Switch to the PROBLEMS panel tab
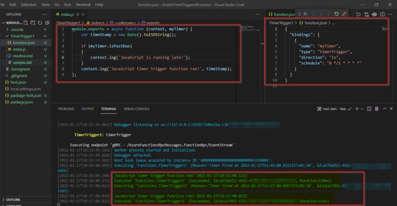The image size is (397, 206). (66, 109)
